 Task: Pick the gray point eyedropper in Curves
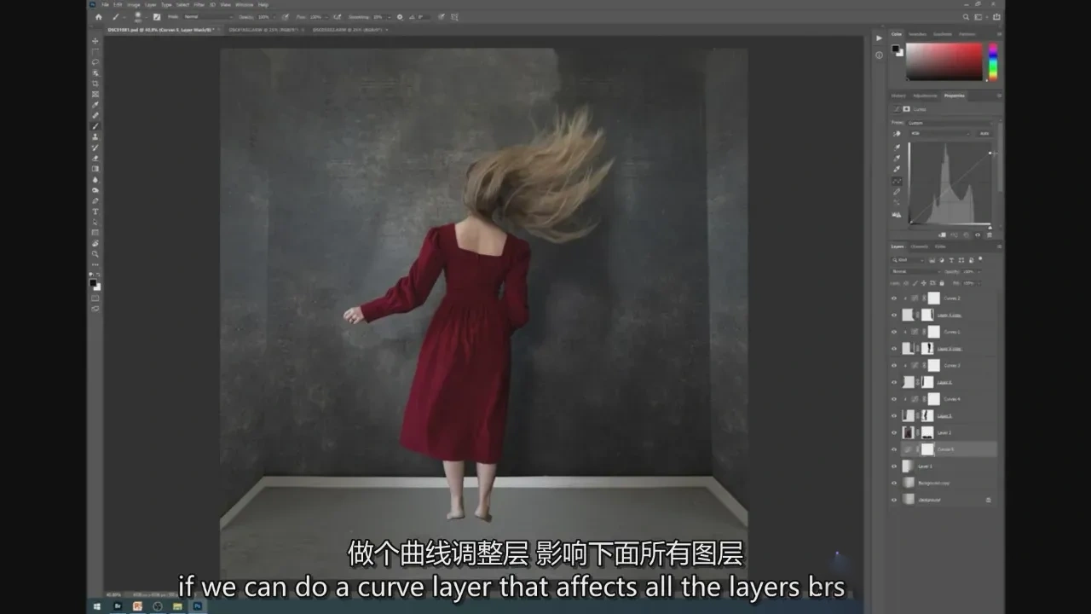click(897, 158)
